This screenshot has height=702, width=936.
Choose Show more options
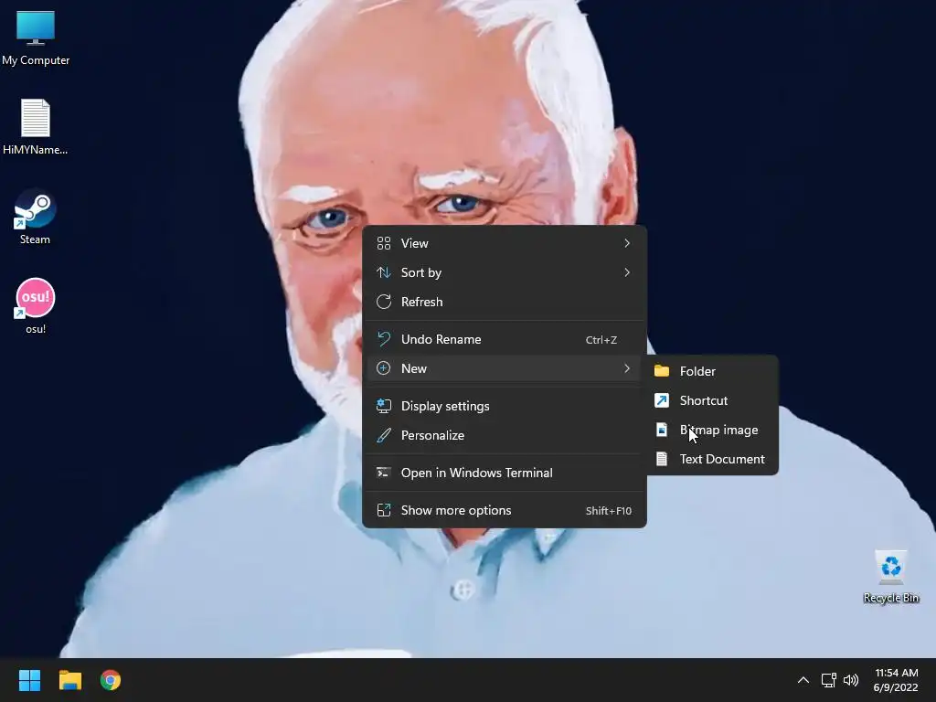[505, 510]
